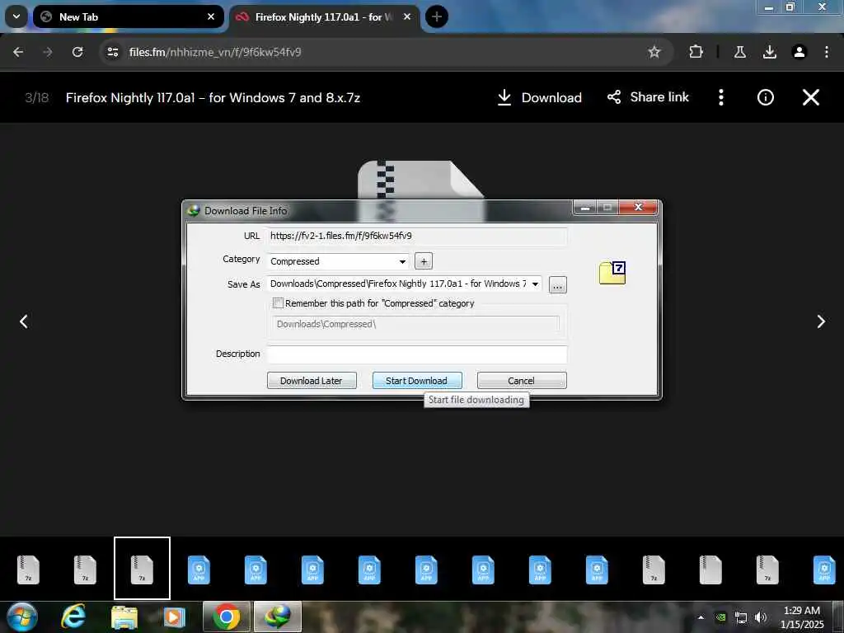Image resolution: width=844 pixels, height=633 pixels.
Task: Switch to the New Tab tab
Action: point(128,16)
